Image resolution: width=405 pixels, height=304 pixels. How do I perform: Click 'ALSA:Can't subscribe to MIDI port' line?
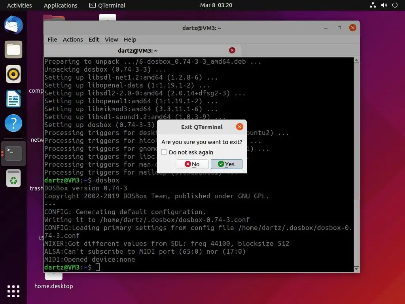point(145,251)
